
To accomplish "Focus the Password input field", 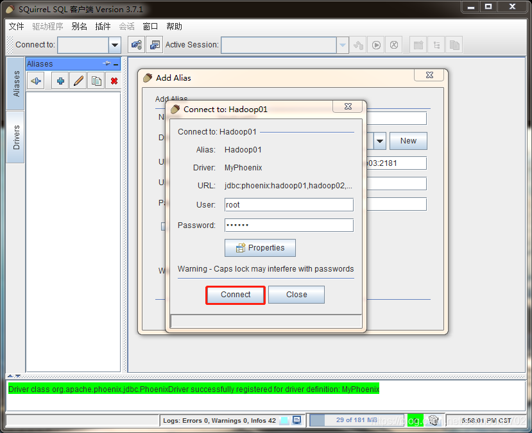I will pos(289,225).
